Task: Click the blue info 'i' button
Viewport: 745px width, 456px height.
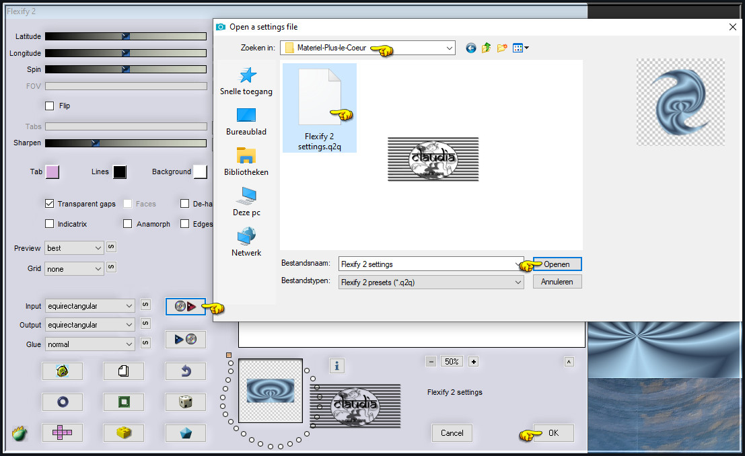Action: (337, 366)
